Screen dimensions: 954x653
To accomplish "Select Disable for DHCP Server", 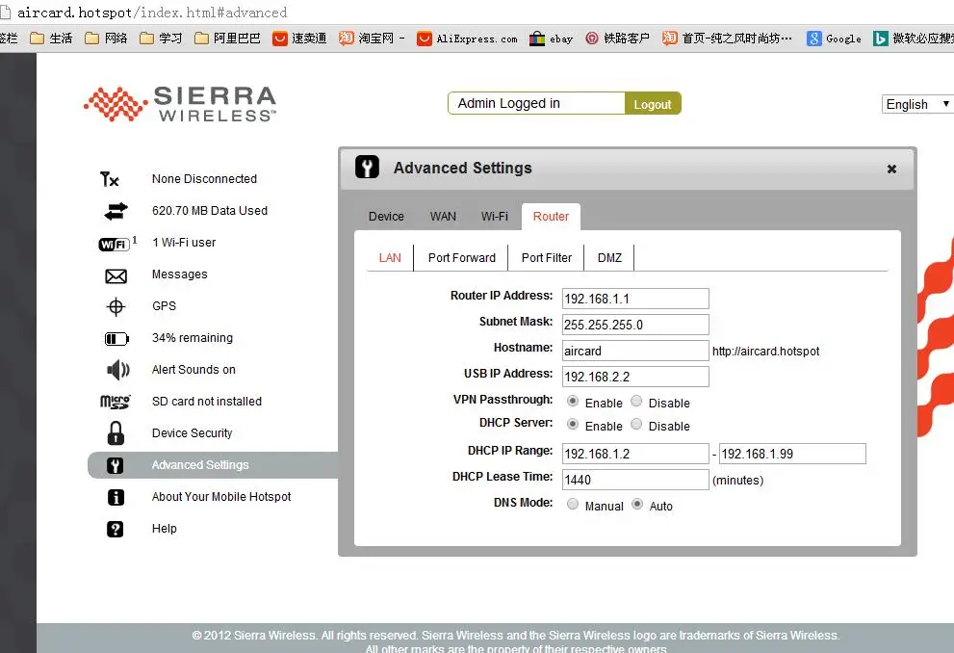I will [636, 424].
